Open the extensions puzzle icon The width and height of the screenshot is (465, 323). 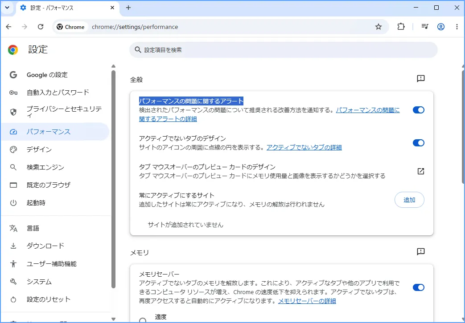[401, 27]
